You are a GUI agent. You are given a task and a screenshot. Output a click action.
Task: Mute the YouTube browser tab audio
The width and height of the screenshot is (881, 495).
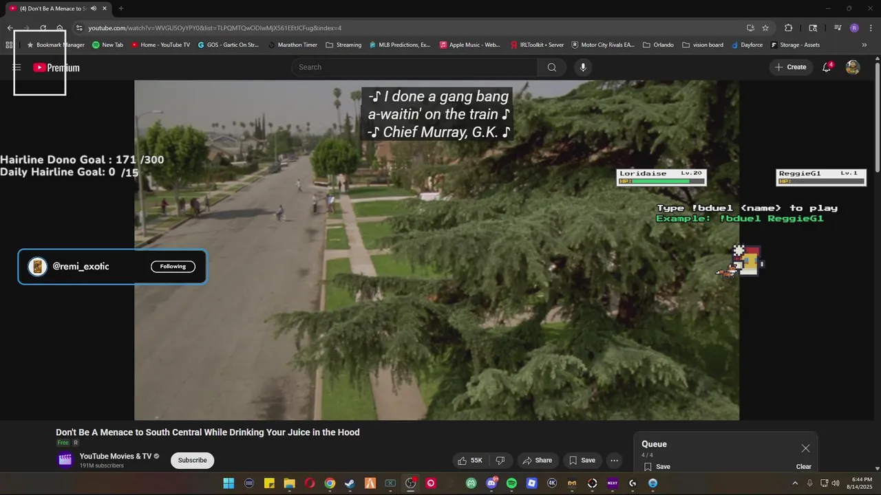94,8
